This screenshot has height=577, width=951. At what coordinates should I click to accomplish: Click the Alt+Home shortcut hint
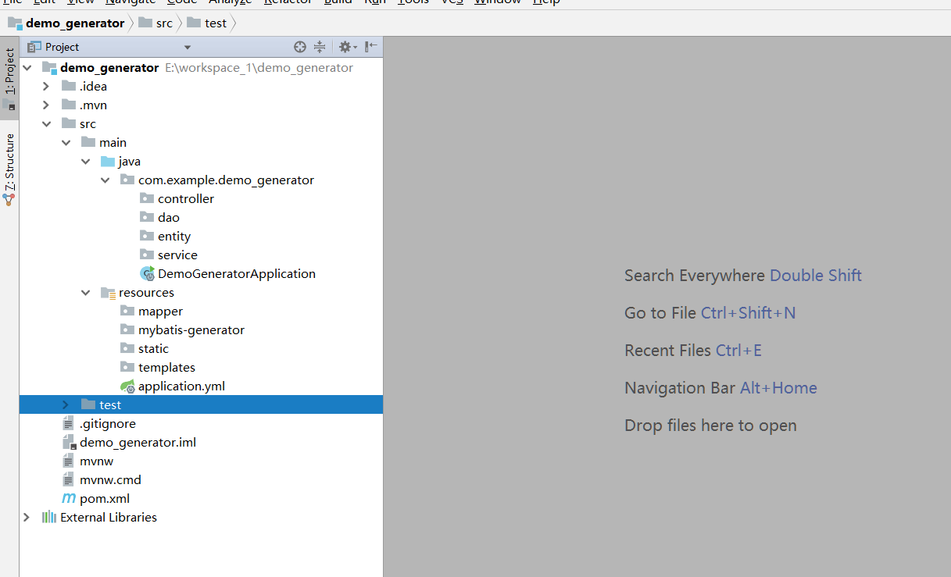778,387
